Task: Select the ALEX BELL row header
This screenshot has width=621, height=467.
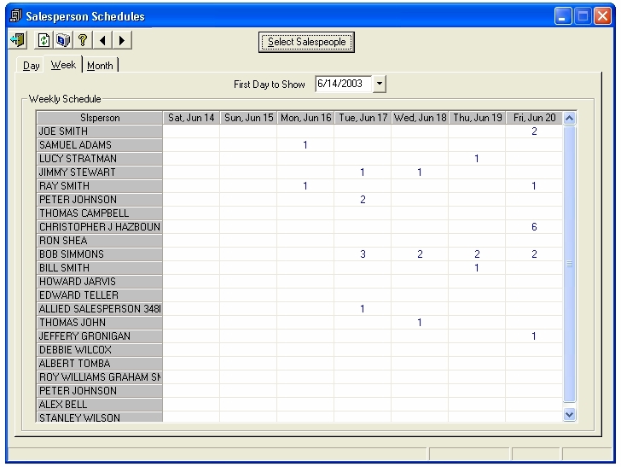Action: click(x=100, y=405)
